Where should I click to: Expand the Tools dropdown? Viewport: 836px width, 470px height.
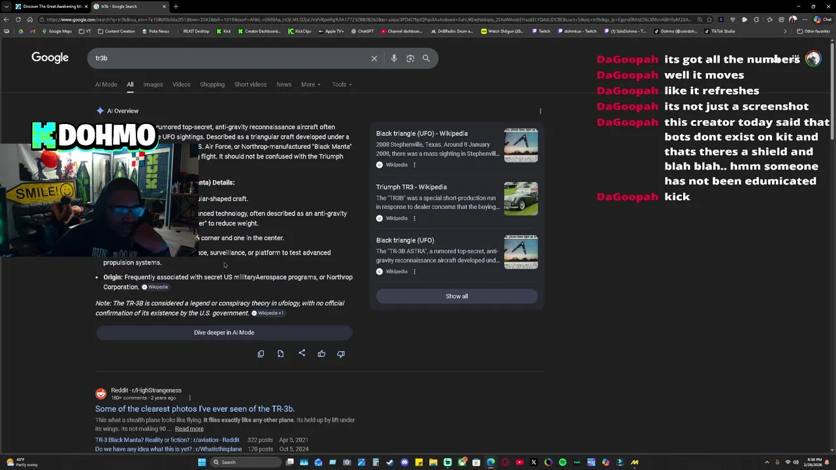(342, 84)
